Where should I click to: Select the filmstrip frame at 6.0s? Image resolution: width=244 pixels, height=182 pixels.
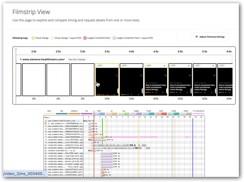pyautogui.click(x=225, y=80)
